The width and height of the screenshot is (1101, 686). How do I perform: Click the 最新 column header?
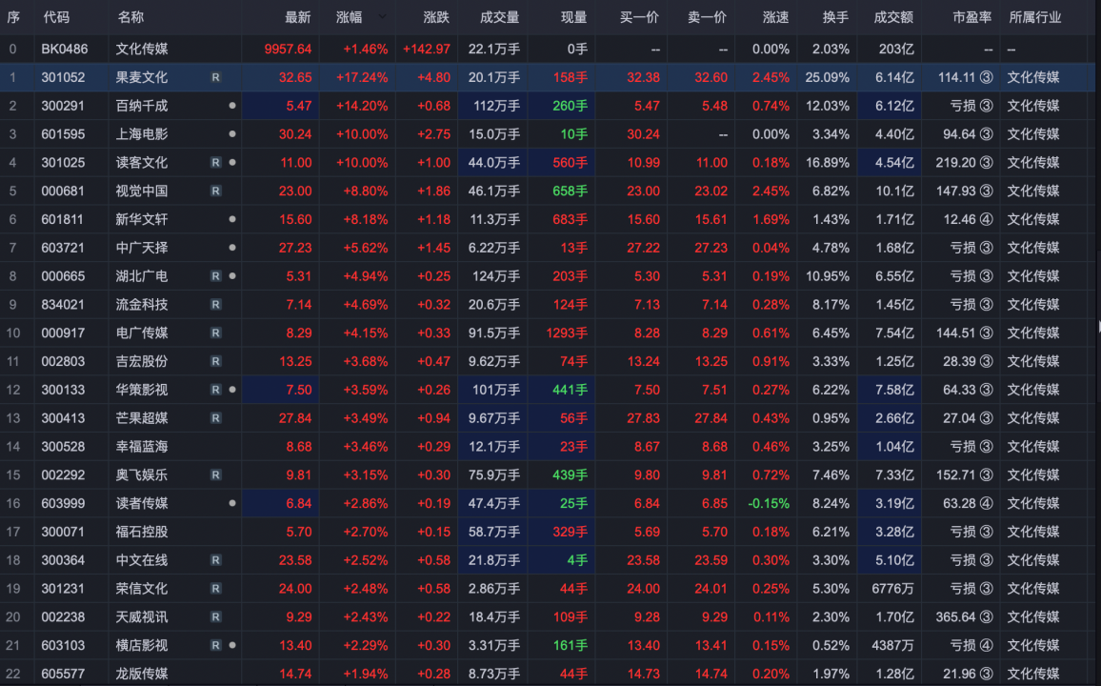[x=297, y=17]
